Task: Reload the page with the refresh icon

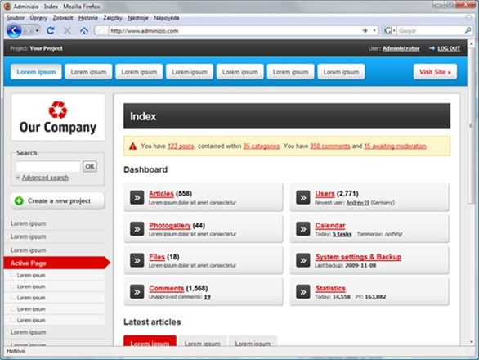Action: click(x=51, y=30)
